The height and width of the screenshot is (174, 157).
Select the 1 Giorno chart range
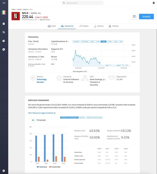pos(76,42)
